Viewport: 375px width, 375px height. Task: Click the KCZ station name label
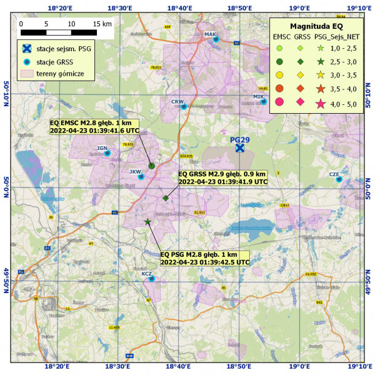click(147, 274)
